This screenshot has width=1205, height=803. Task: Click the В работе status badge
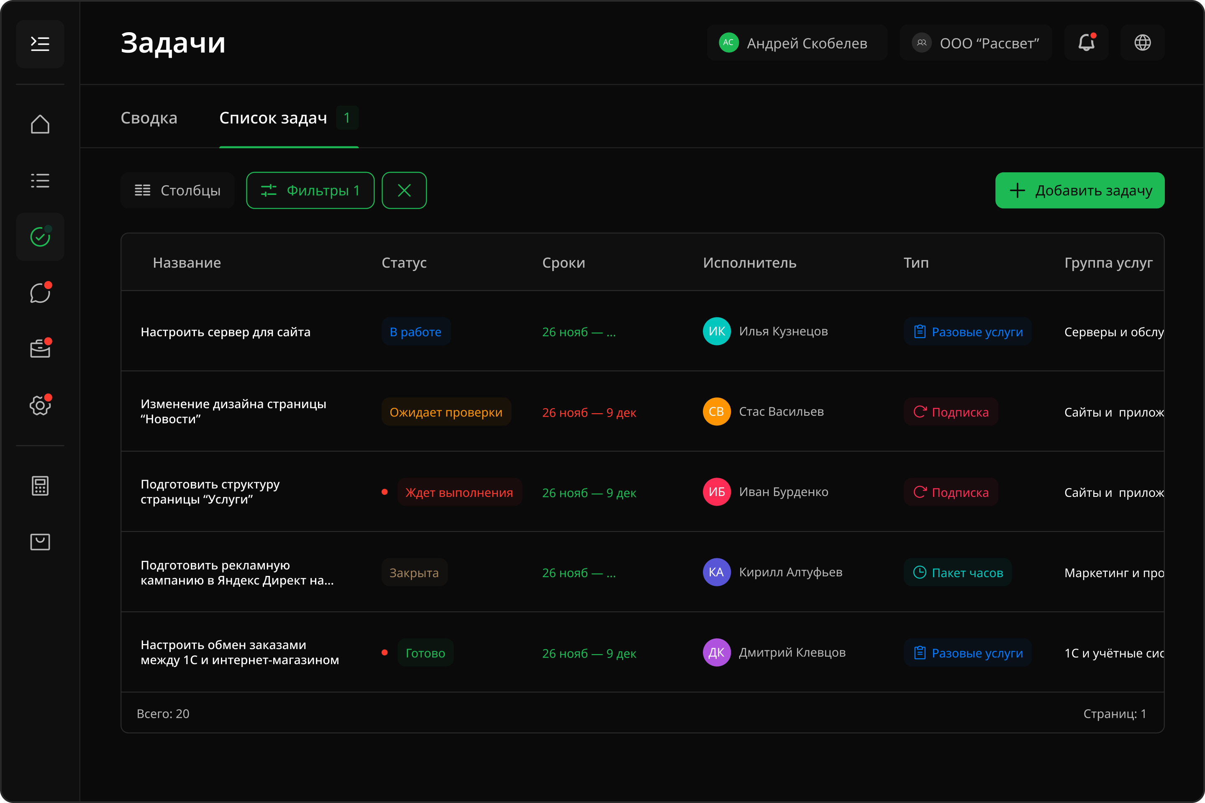[415, 332]
